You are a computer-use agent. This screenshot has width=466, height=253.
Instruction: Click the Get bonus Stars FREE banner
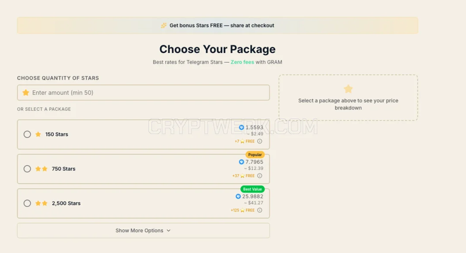coord(217,25)
